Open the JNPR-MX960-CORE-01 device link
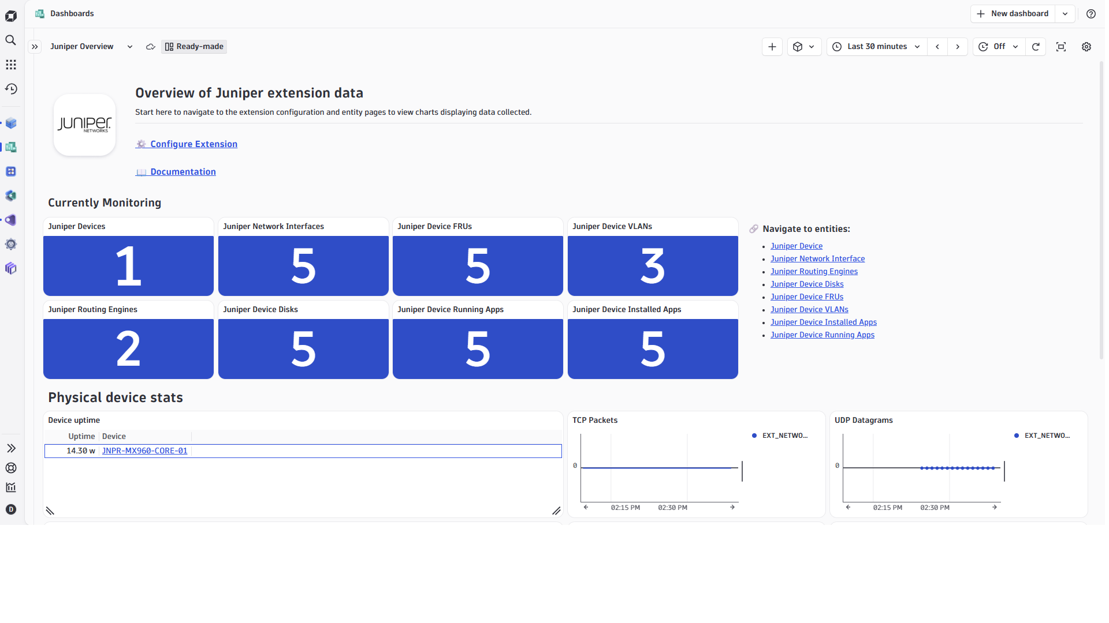This screenshot has width=1109, height=623. pos(144,451)
